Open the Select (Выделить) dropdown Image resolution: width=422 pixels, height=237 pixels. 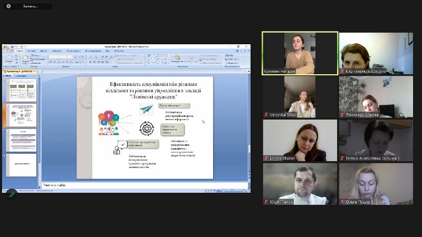click(x=232, y=63)
